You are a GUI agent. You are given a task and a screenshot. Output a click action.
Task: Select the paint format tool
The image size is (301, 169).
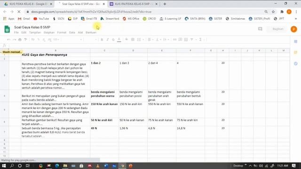click(x=25, y=39)
